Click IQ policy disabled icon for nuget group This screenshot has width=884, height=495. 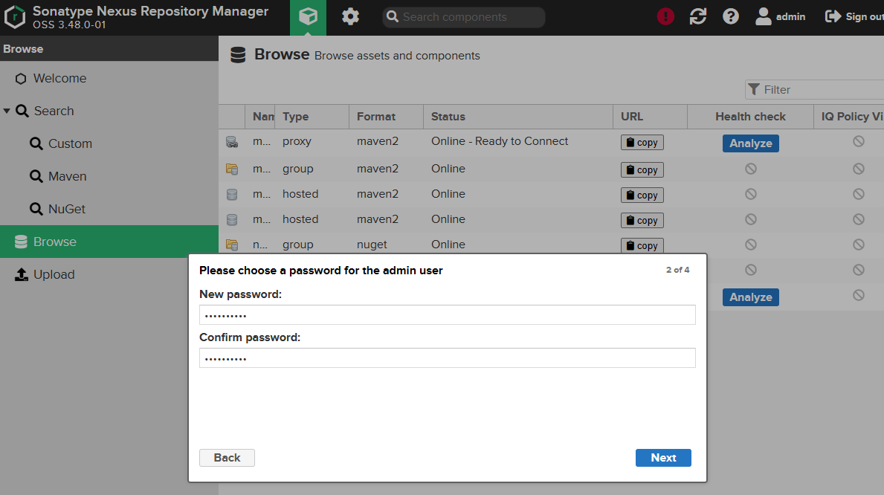pyautogui.click(x=858, y=245)
